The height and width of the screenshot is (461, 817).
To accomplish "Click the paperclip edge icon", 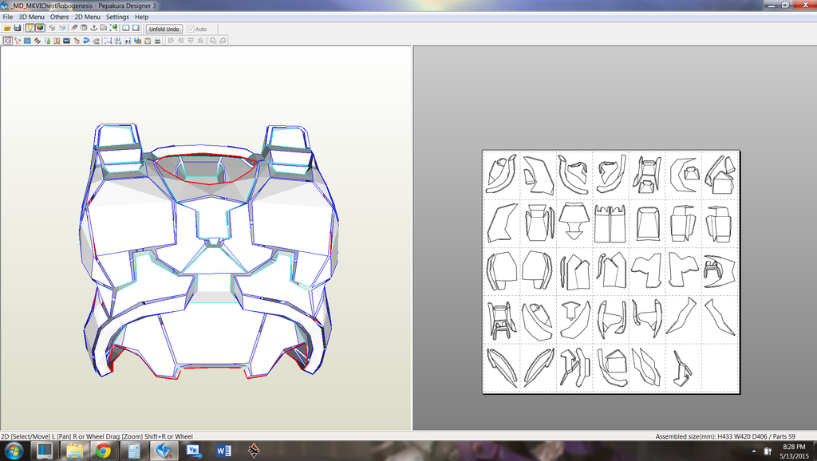I will 74,28.
